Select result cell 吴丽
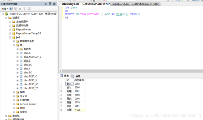 tap(69, 102)
